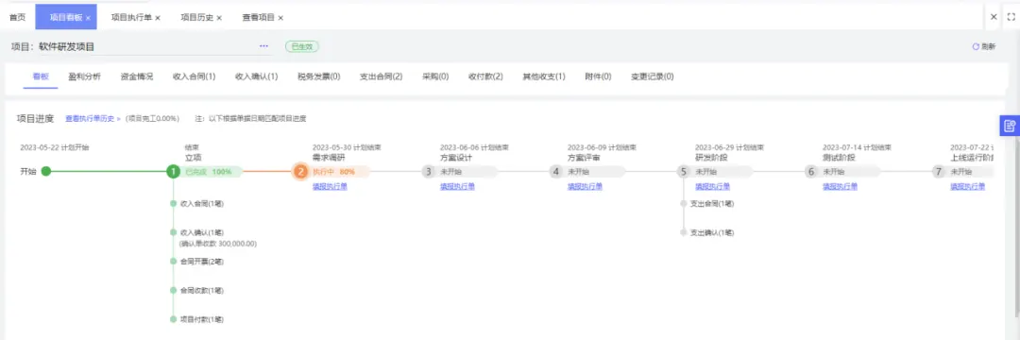Open 收入确认(1笔) under 立项

pos(202,232)
